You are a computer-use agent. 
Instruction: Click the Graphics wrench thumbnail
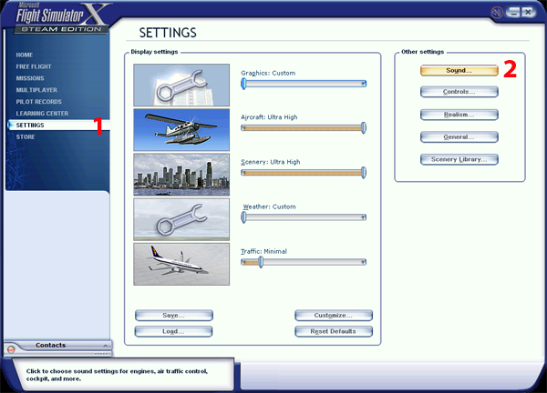(x=181, y=85)
